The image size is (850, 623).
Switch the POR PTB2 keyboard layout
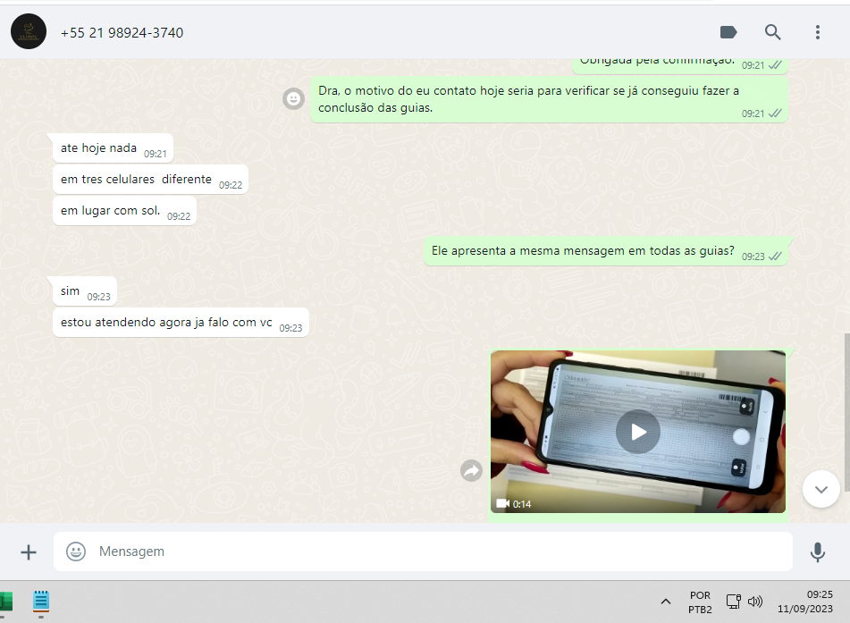(x=700, y=602)
